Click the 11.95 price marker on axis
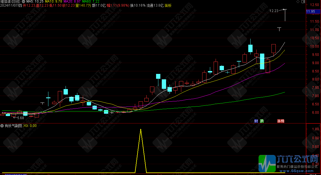Image resolution: width=321 pixels, height=175 pixels. click(311, 11)
